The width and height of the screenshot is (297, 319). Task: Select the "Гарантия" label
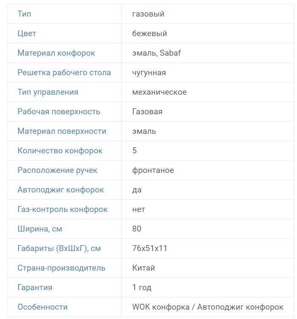coord(35,288)
